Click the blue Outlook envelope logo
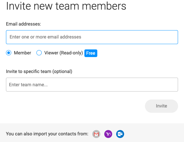Image resolution: width=184 pixels, height=142 pixels. tap(120, 134)
